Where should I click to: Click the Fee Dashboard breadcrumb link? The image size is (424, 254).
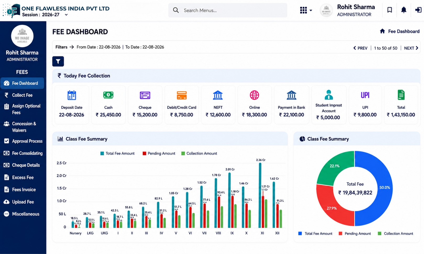click(404, 31)
